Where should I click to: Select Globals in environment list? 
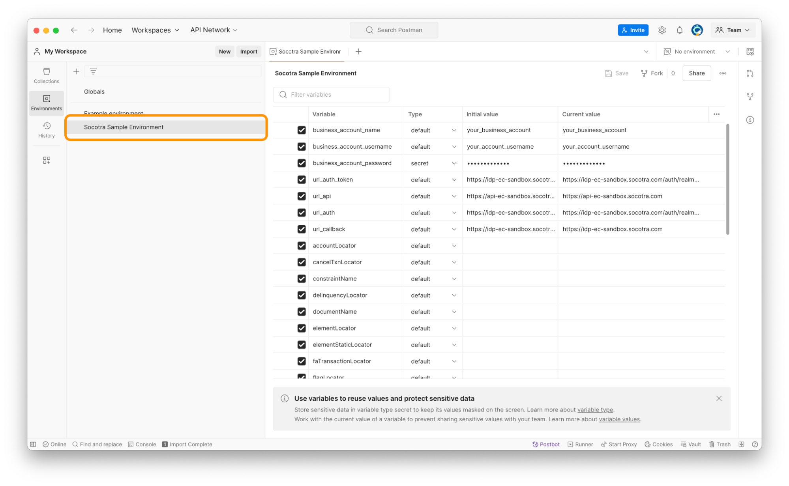94,92
